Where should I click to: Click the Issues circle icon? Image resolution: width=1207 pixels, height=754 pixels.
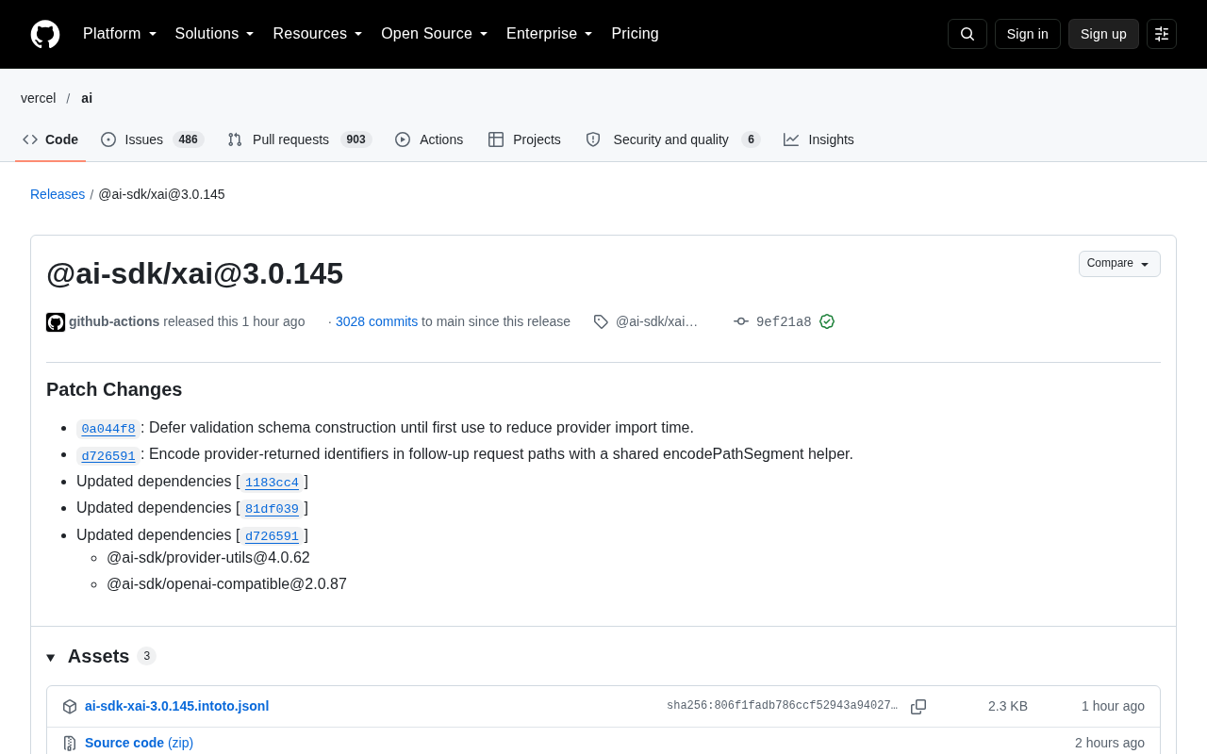point(108,139)
